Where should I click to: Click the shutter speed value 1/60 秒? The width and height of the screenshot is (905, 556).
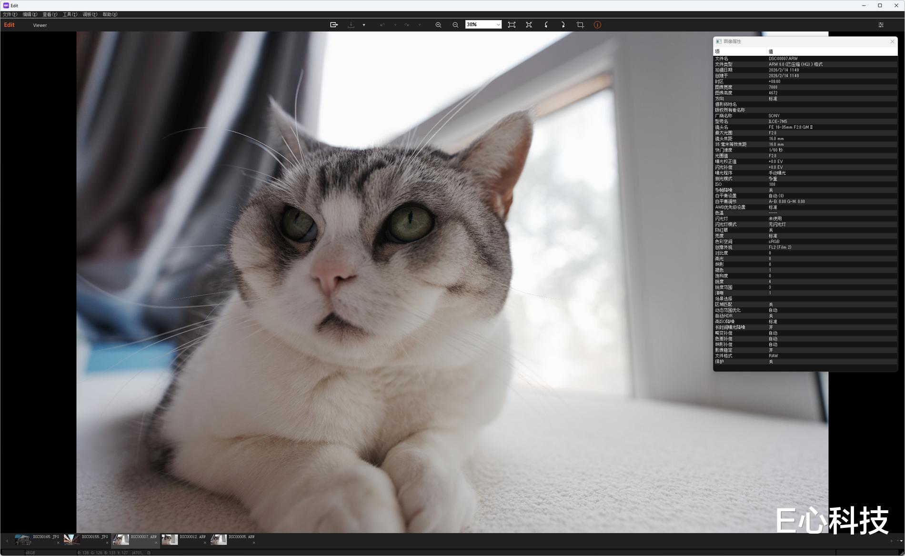[775, 150]
